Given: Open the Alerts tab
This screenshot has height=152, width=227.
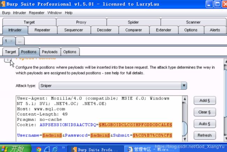Looking at the screenshot, I should (x=215, y=30).
